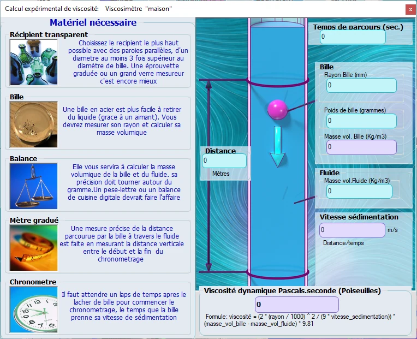Click the Temps de parcours input field

[353, 37]
